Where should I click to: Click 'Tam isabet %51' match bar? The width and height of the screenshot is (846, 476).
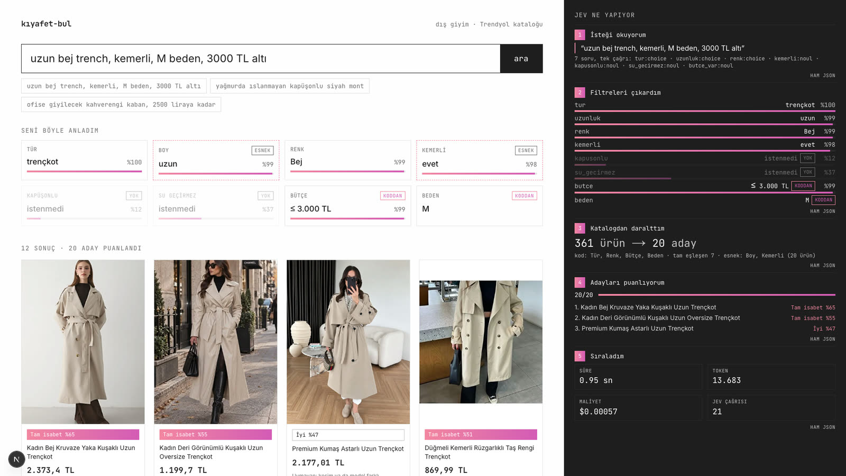481,435
